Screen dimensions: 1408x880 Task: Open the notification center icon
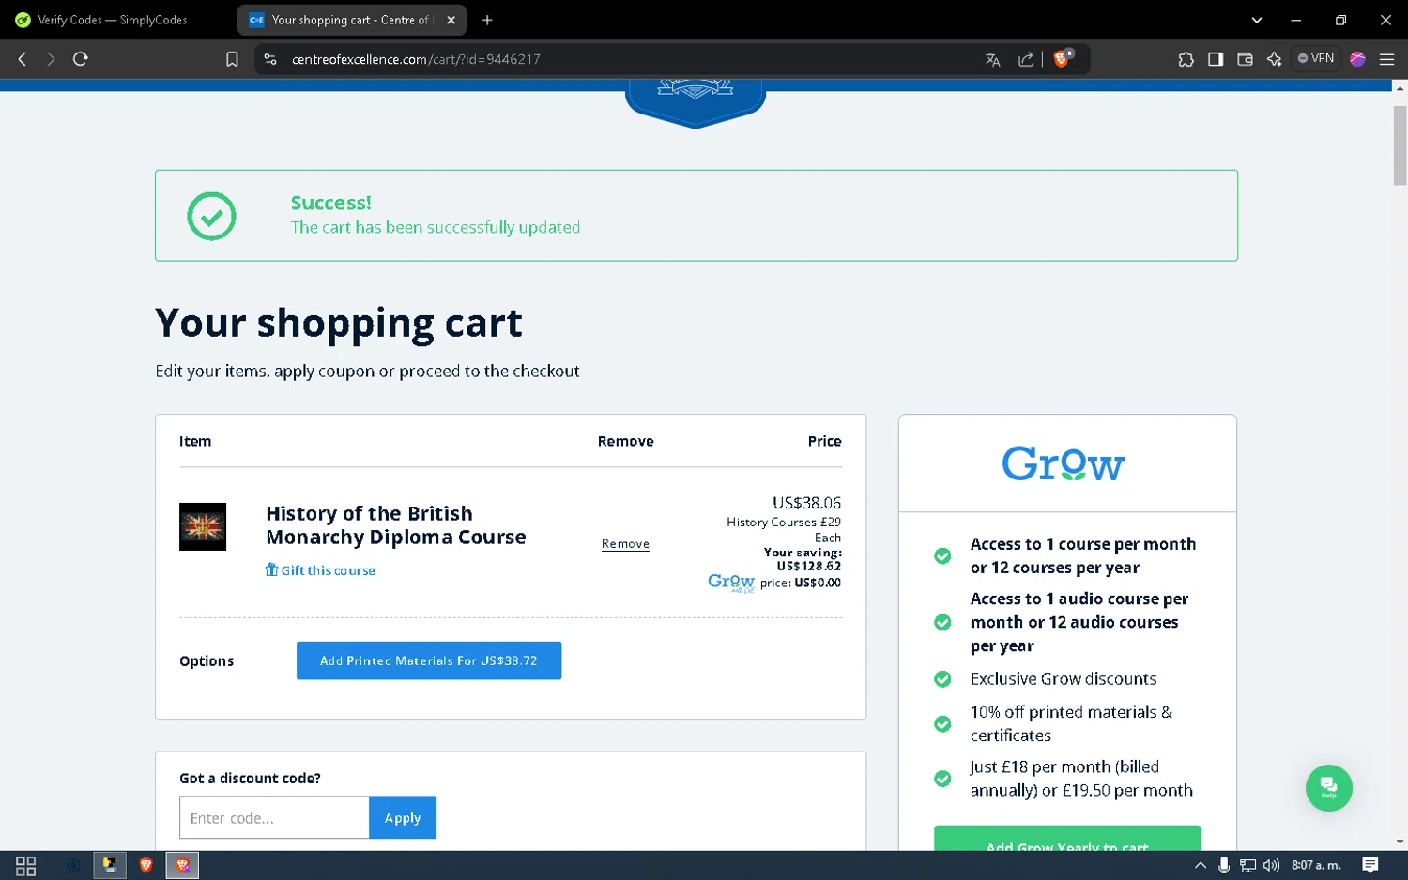point(1370,865)
